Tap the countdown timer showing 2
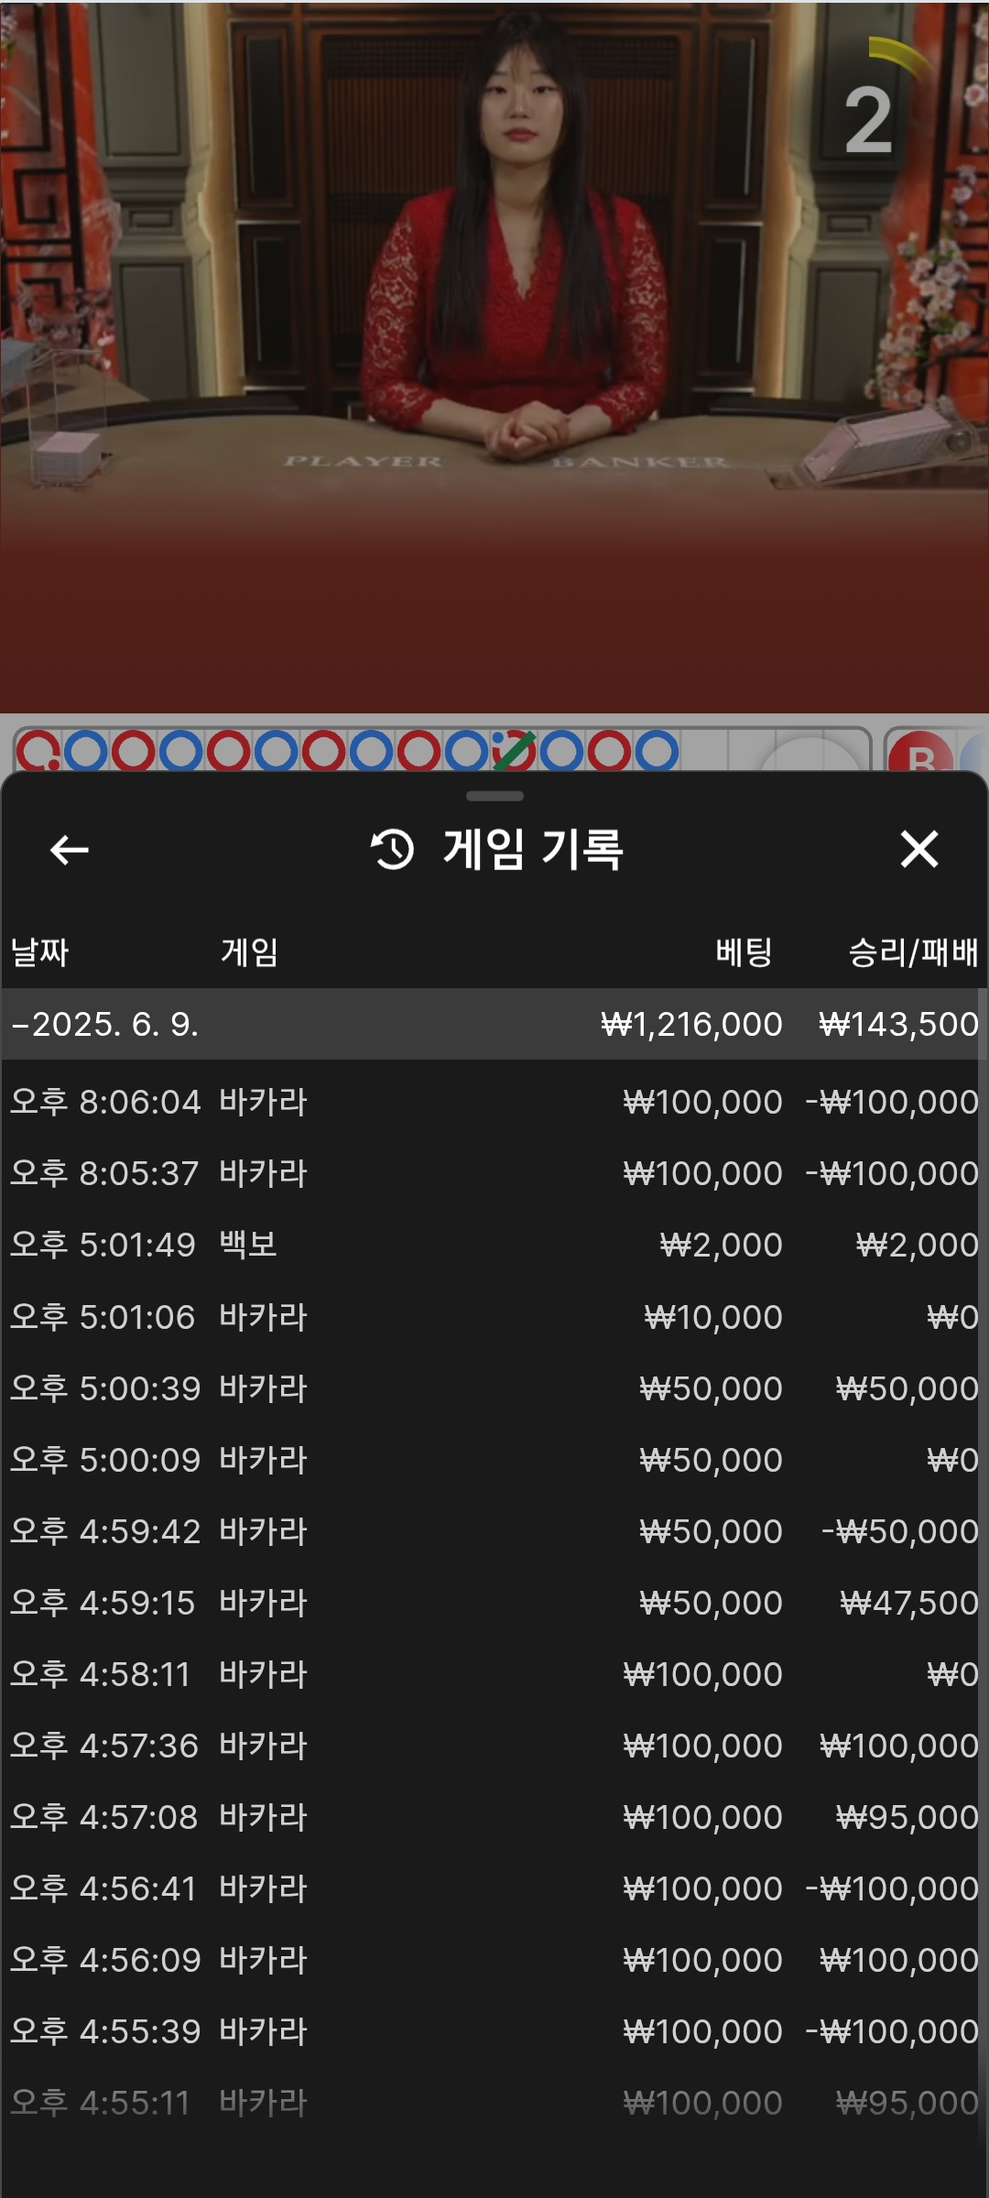This screenshot has width=989, height=2198. [x=867, y=121]
